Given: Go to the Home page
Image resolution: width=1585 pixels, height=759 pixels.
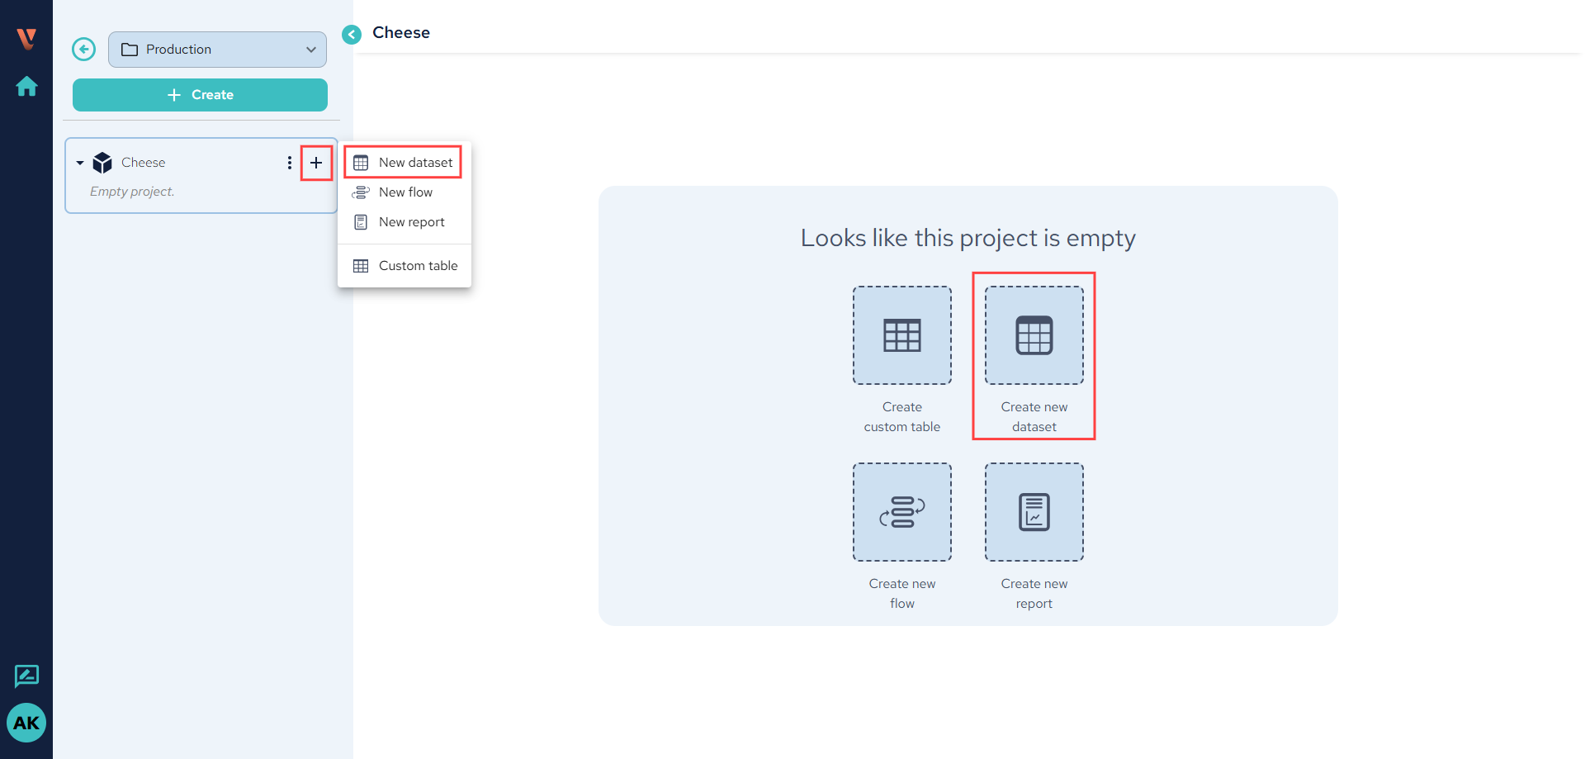Looking at the screenshot, I should 26,86.
